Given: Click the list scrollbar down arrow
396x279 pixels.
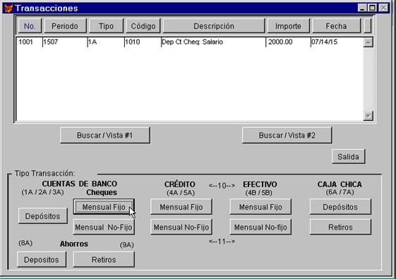Looking at the screenshot, I should coord(368,116).
